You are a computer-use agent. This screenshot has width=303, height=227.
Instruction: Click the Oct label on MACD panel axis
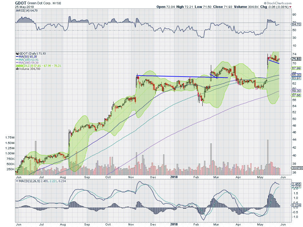(108, 225)
